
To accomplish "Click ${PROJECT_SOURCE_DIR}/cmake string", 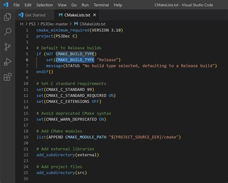I will coord(143,137).
